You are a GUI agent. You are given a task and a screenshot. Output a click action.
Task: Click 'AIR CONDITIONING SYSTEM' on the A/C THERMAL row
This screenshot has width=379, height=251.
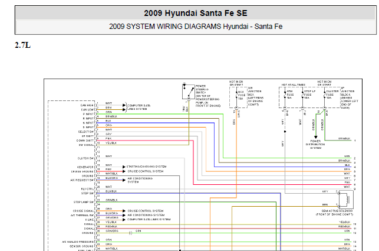click(x=146, y=215)
